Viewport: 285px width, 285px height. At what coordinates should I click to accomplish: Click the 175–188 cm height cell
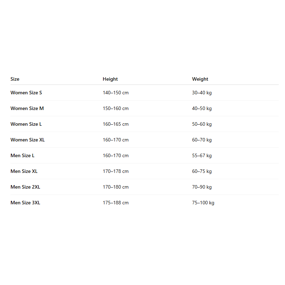coord(116,203)
